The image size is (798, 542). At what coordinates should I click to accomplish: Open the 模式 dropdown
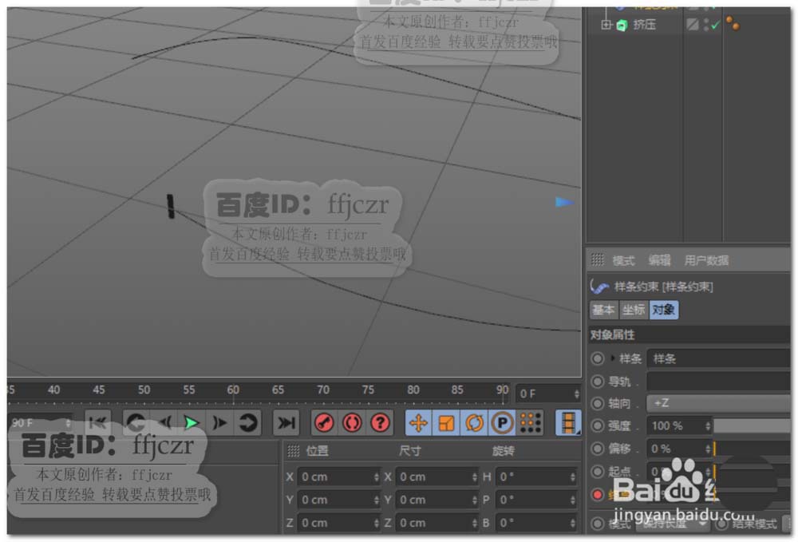click(673, 523)
